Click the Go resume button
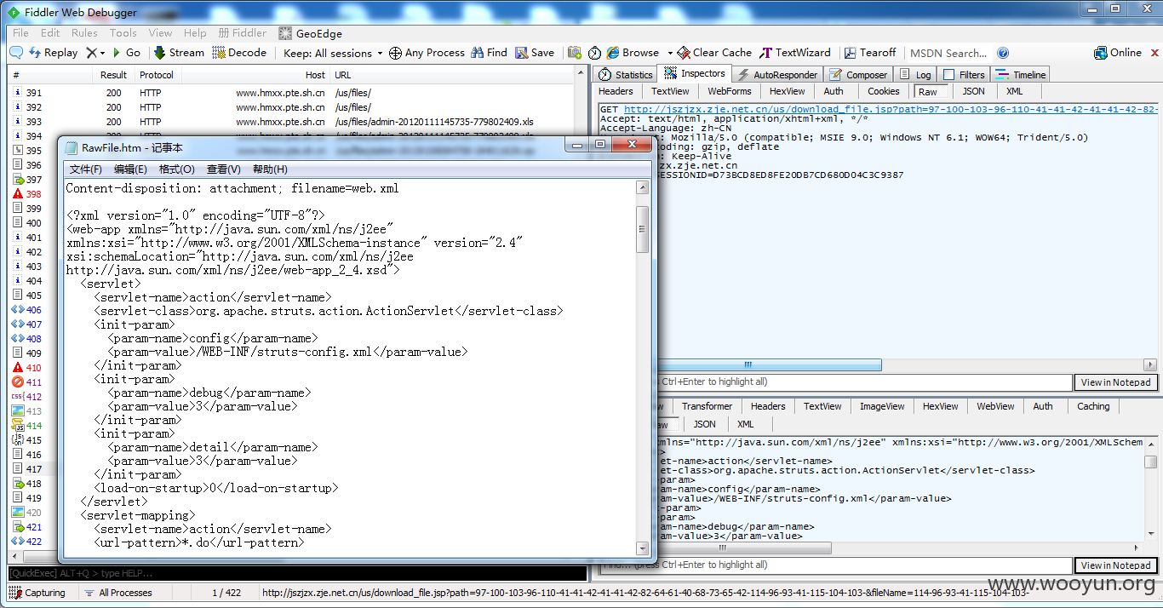The image size is (1163, 608). [126, 53]
